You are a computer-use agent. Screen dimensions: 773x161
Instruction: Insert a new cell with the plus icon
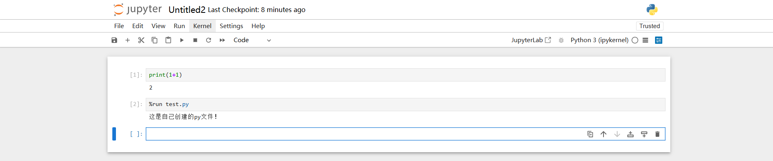pyautogui.click(x=128, y=40)
